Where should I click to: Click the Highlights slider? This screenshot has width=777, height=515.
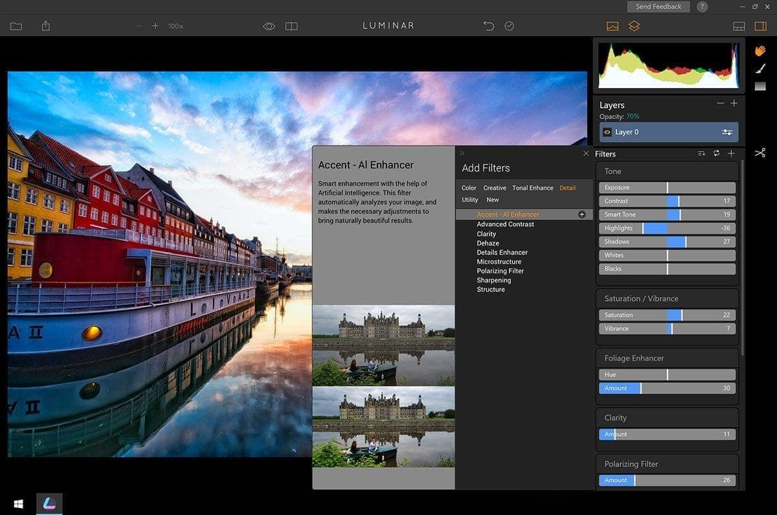[667, 228]
